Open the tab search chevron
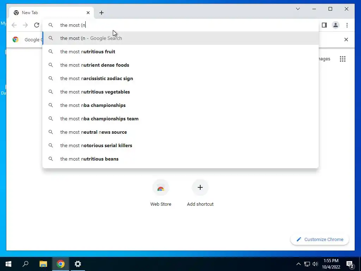The image size is (361, 271). pyautogui.click(x=298, y=9)
